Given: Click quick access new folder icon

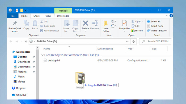Looking at the screenshot, I should click(x=22, y=10).
